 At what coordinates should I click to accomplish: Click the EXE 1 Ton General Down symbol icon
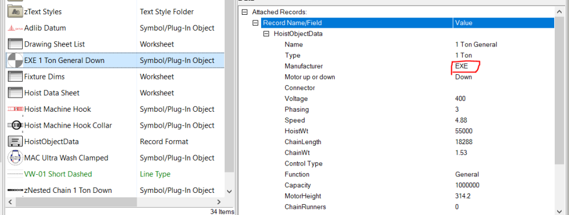pyautogui.click(x=15, y=61)
